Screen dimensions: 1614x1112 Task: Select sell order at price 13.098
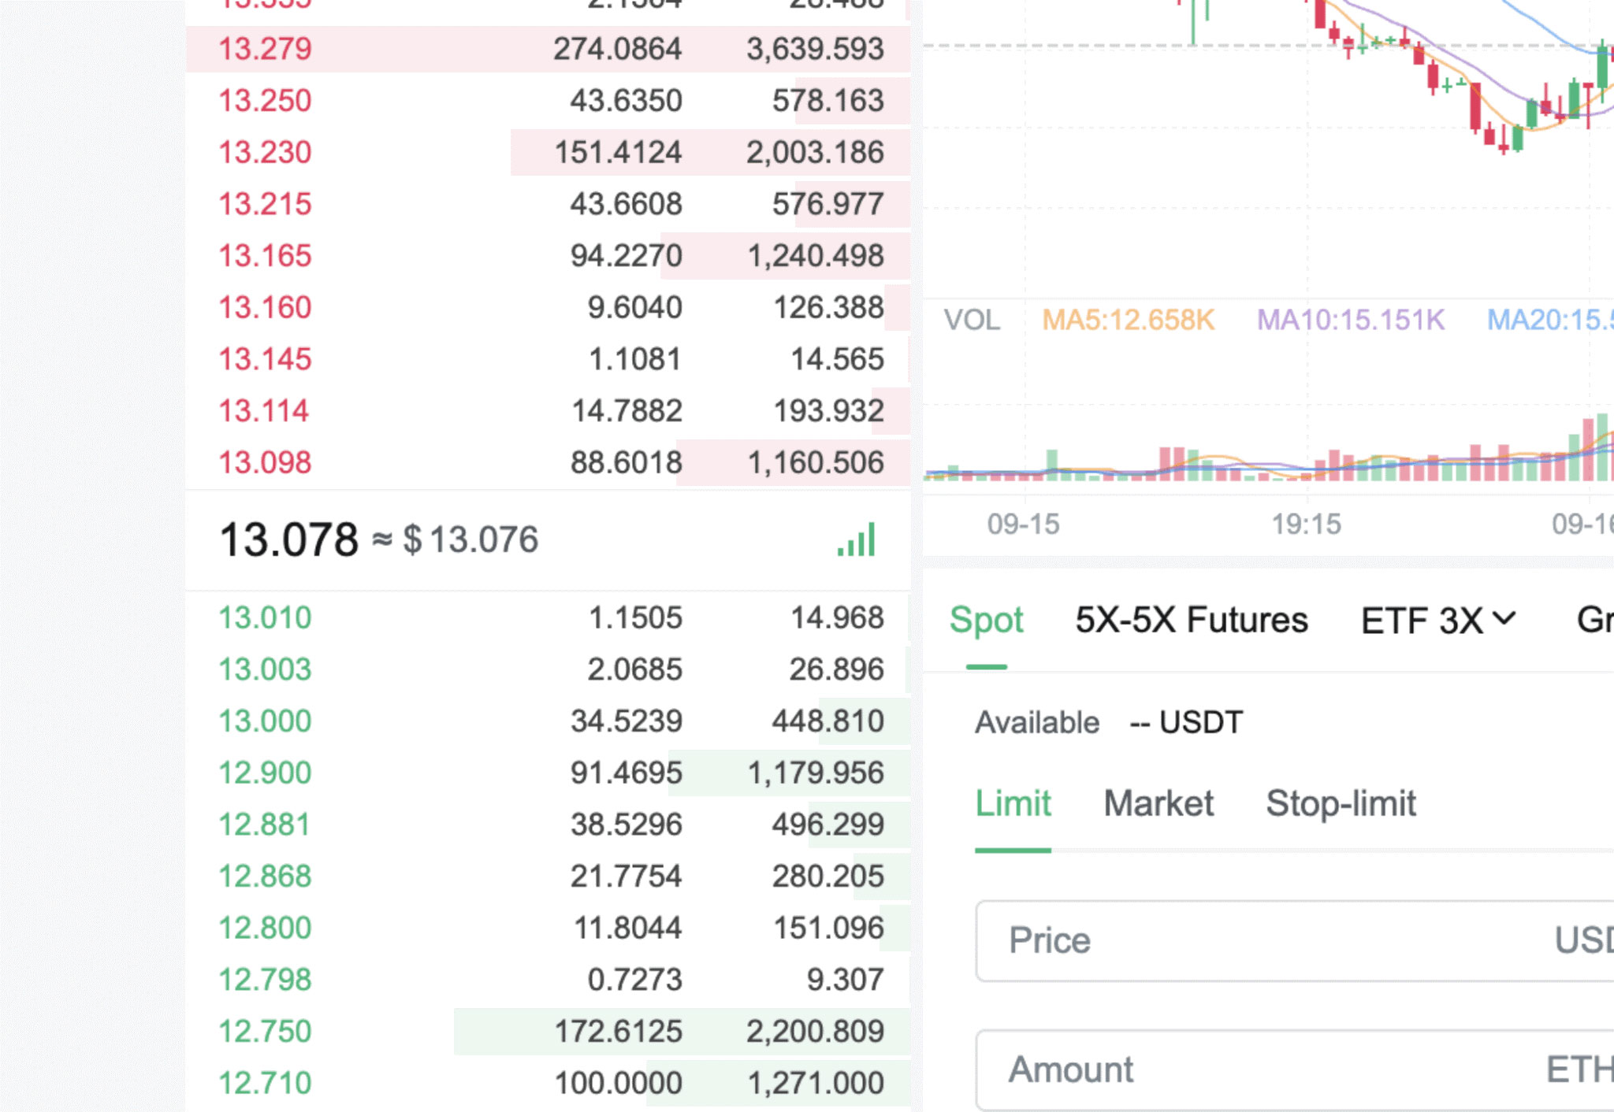click(265, 462)
